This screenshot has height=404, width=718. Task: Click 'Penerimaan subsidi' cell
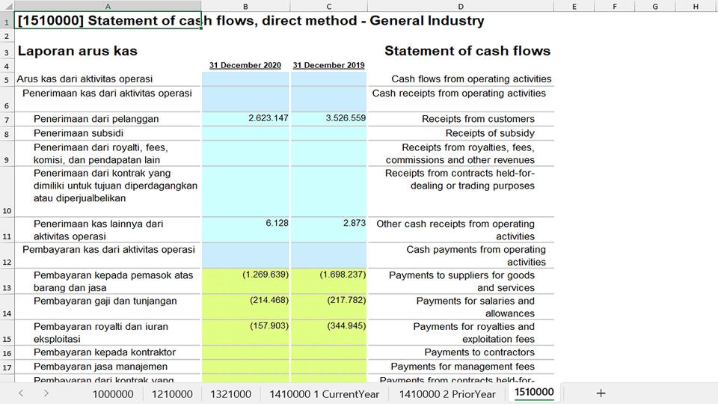tap(108, 133)
